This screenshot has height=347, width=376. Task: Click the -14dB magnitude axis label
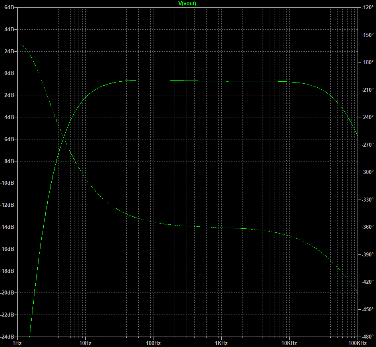[7, 227]
